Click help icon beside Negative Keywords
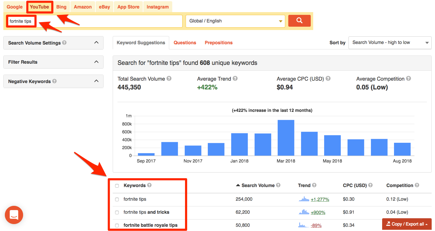This screenshot has width=435, height=231. (54, 81)
